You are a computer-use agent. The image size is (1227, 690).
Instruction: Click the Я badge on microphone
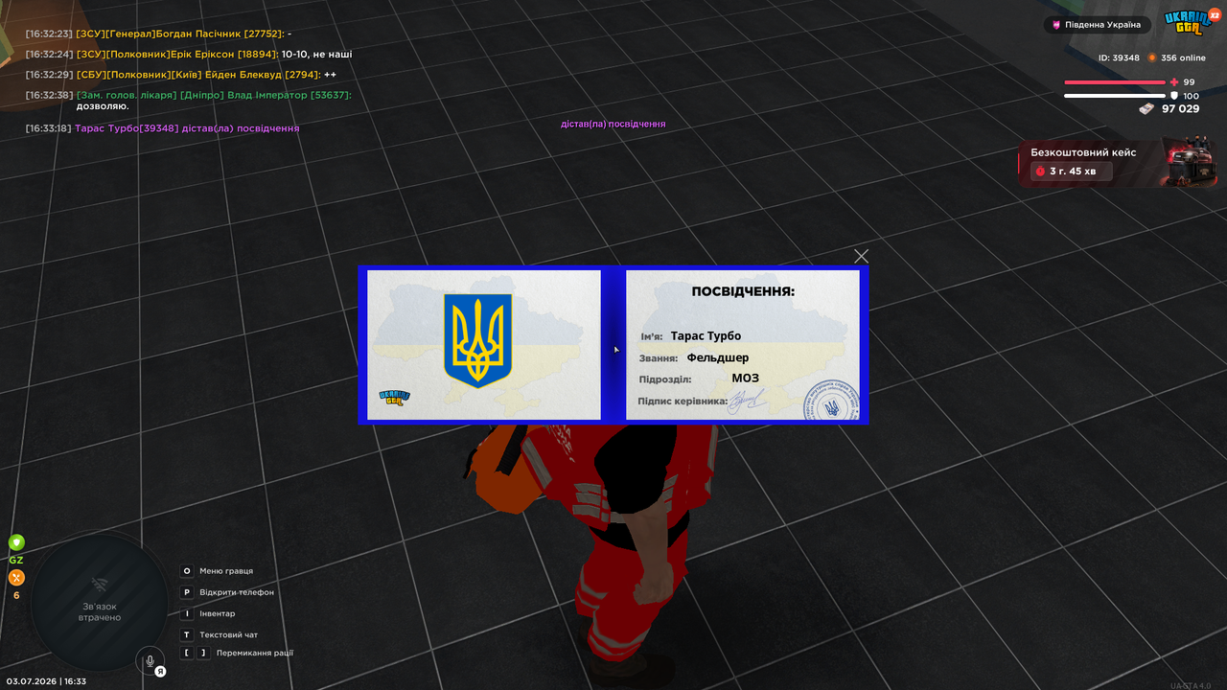click(160, 671)
